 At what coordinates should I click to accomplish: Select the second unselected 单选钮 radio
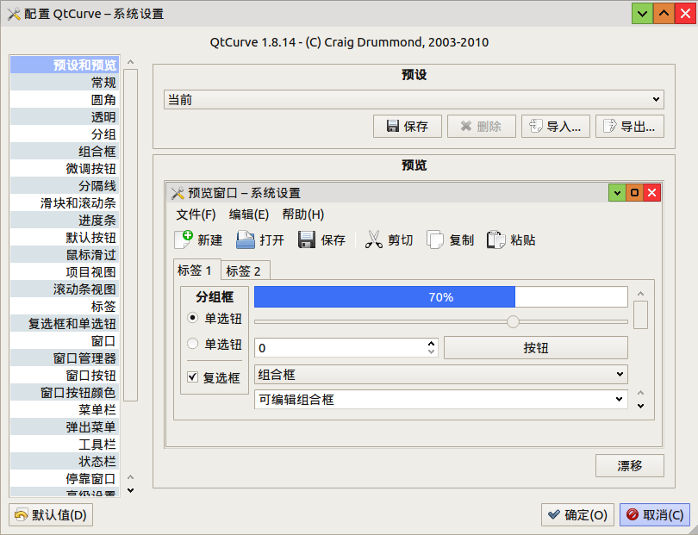coord(192,344)
